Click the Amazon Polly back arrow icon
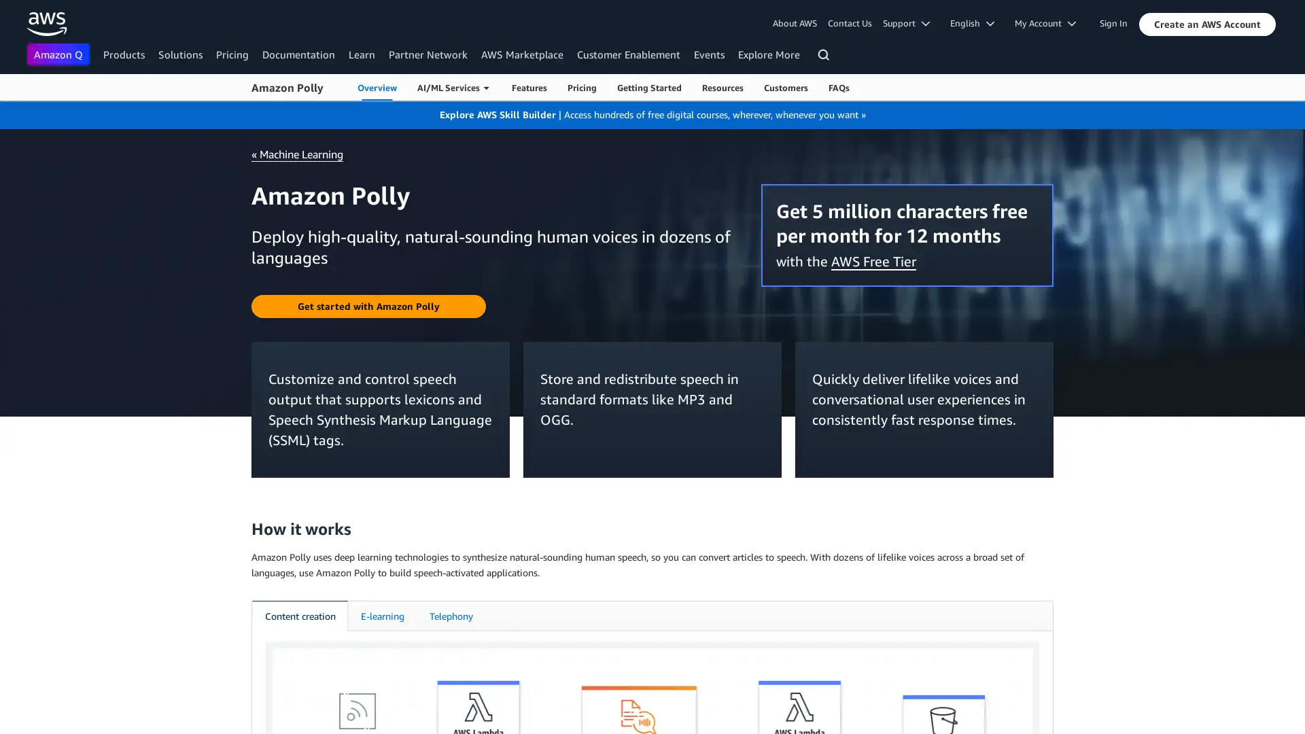1305x734 pixels. pyautogui.click(x=254, y=153)
